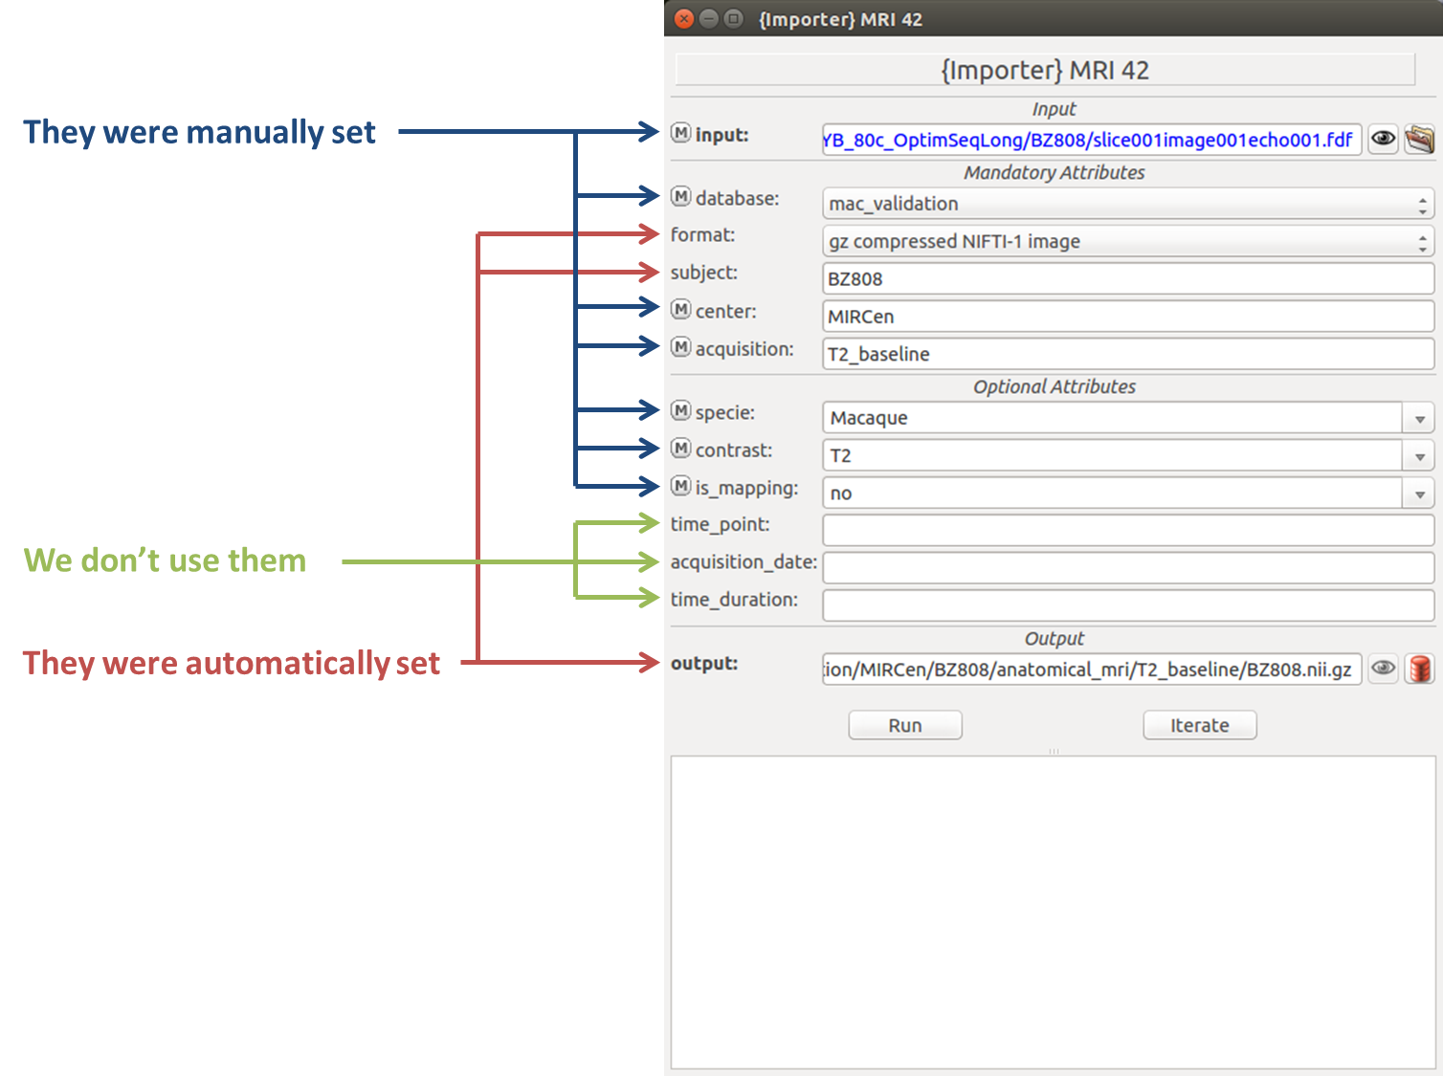Expand the format dropdown with NIFTI-1 image
Viewport: 1443px width, 1076px height.
(x=1127, y=241)
